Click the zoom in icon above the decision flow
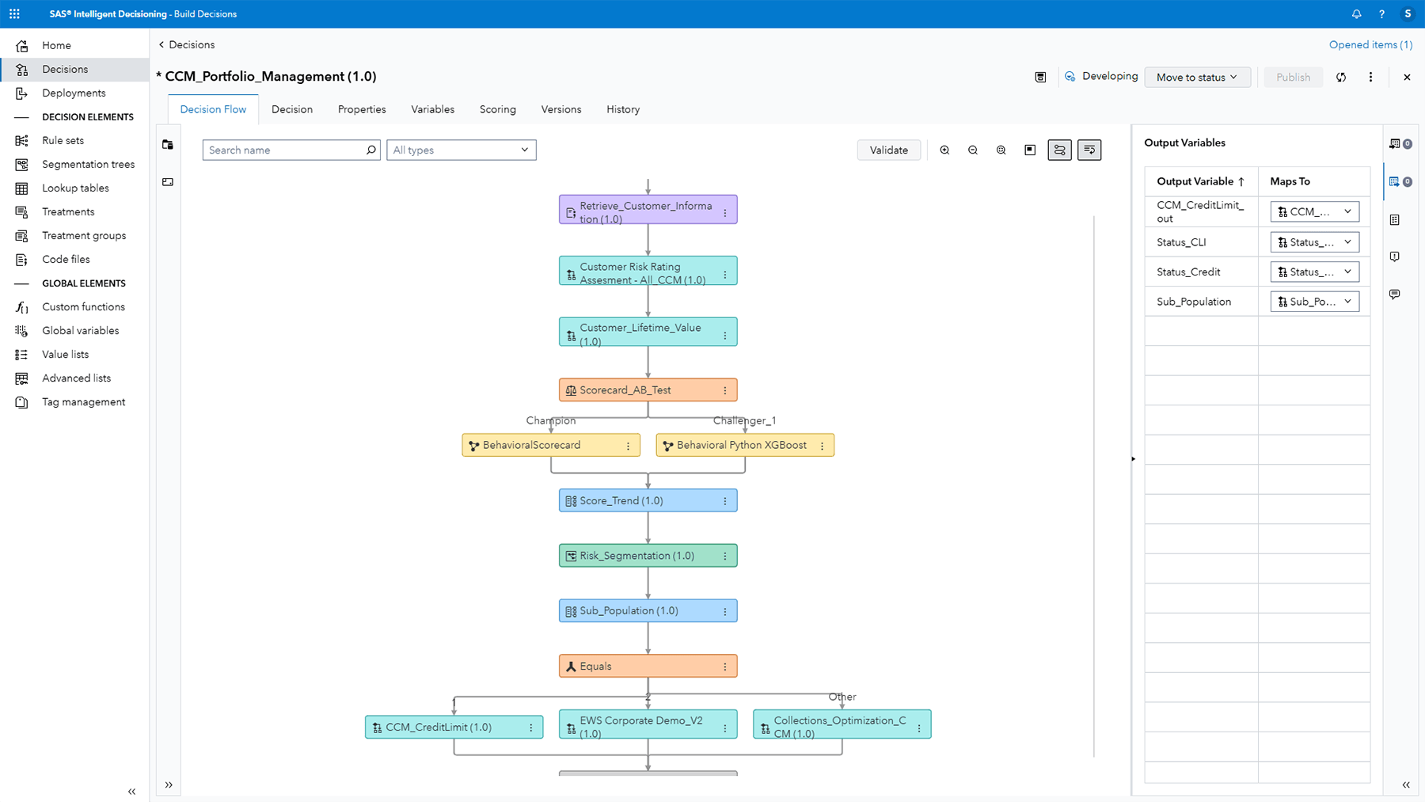Image resolution: width=1425 pixels, height=802 pixels. click(x=944, y=150)
